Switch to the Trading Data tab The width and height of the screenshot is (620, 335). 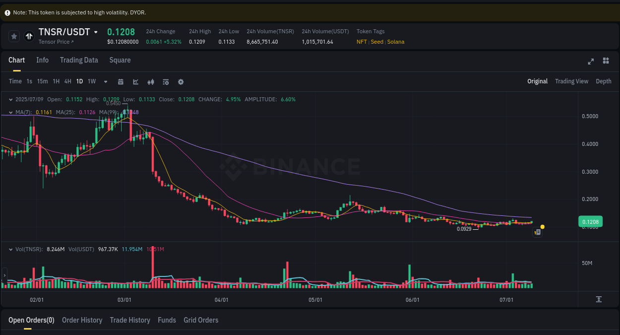[x=79, y=60]
